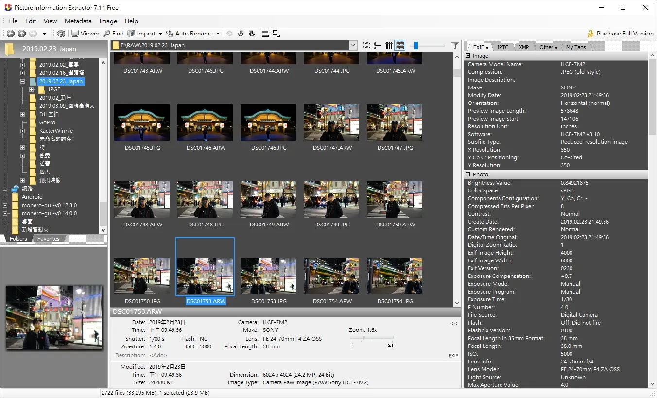Screen dimensions: 657x398
Task: Open the Auto Rename dropdown arrow
Action: (x=218, y=34)
